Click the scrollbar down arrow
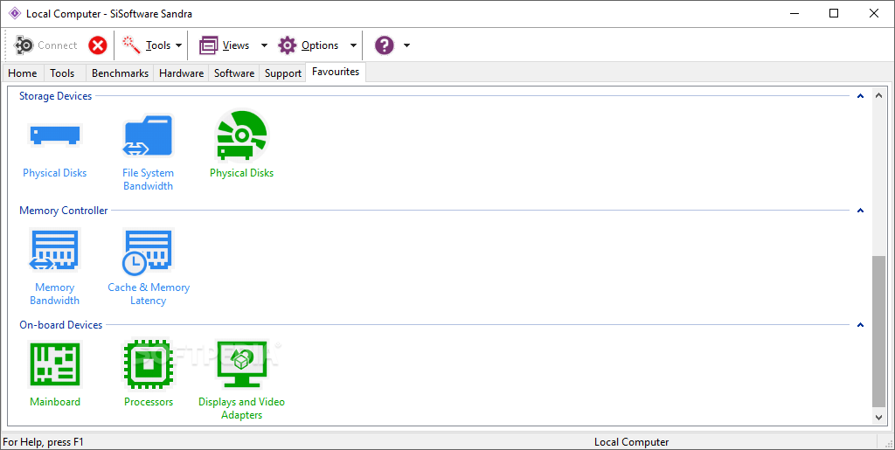 [879, 418]
